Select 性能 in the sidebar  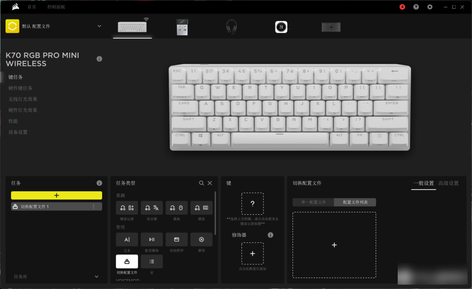click(13, 121)
